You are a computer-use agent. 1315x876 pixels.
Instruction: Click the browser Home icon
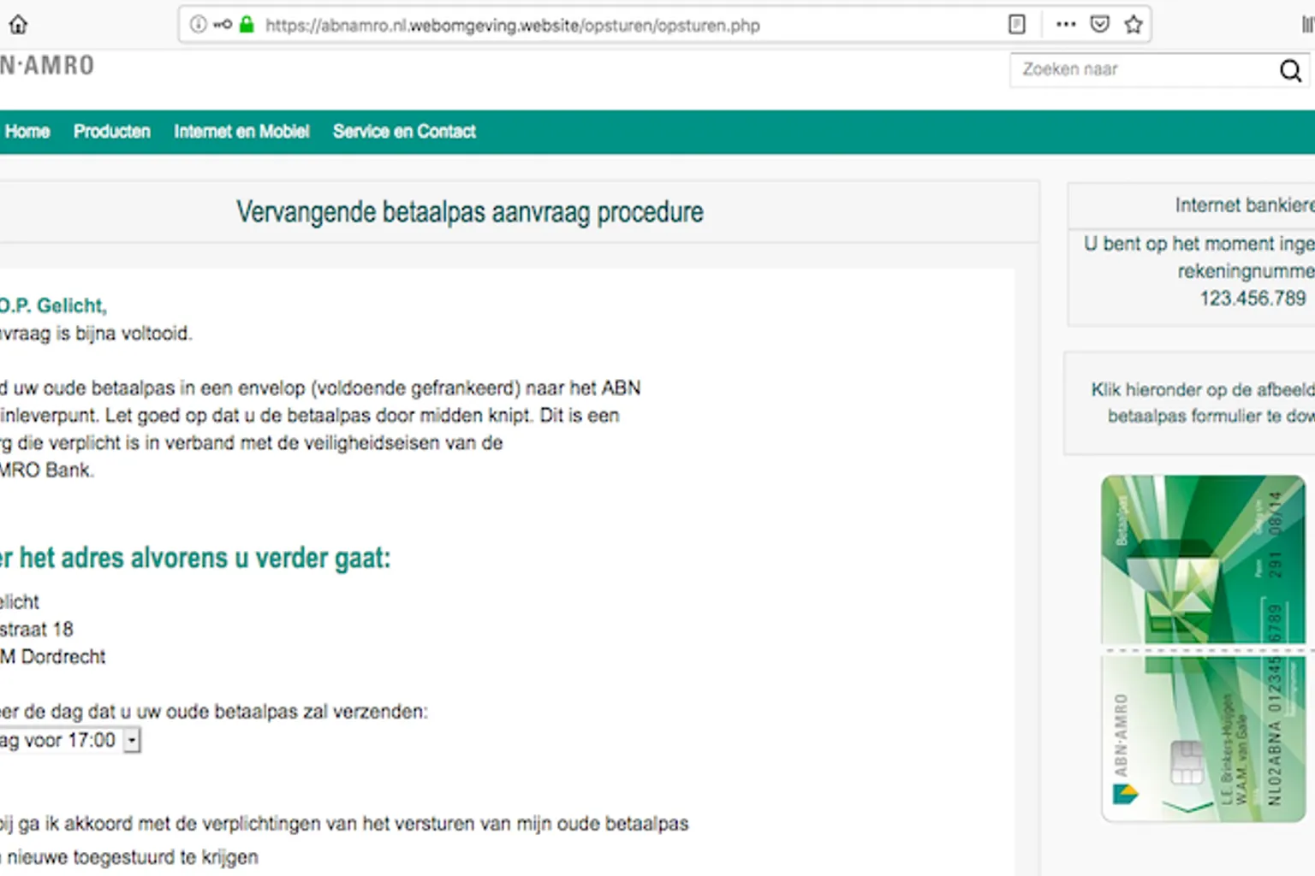pyautogui.click(x=18, y=25)
